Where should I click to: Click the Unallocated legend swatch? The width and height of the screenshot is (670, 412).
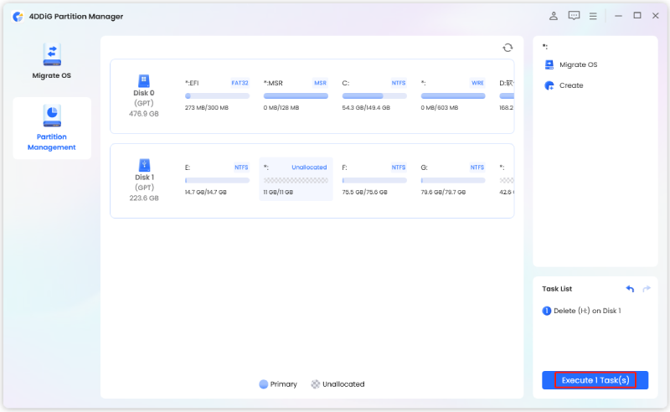tap(316, 384)
